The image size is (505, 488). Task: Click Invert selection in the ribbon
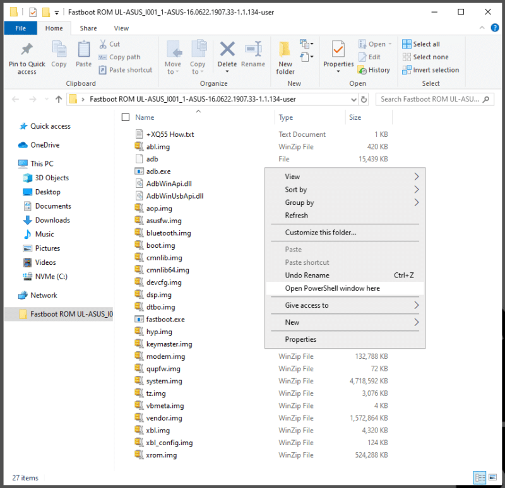tap(431, 70)
